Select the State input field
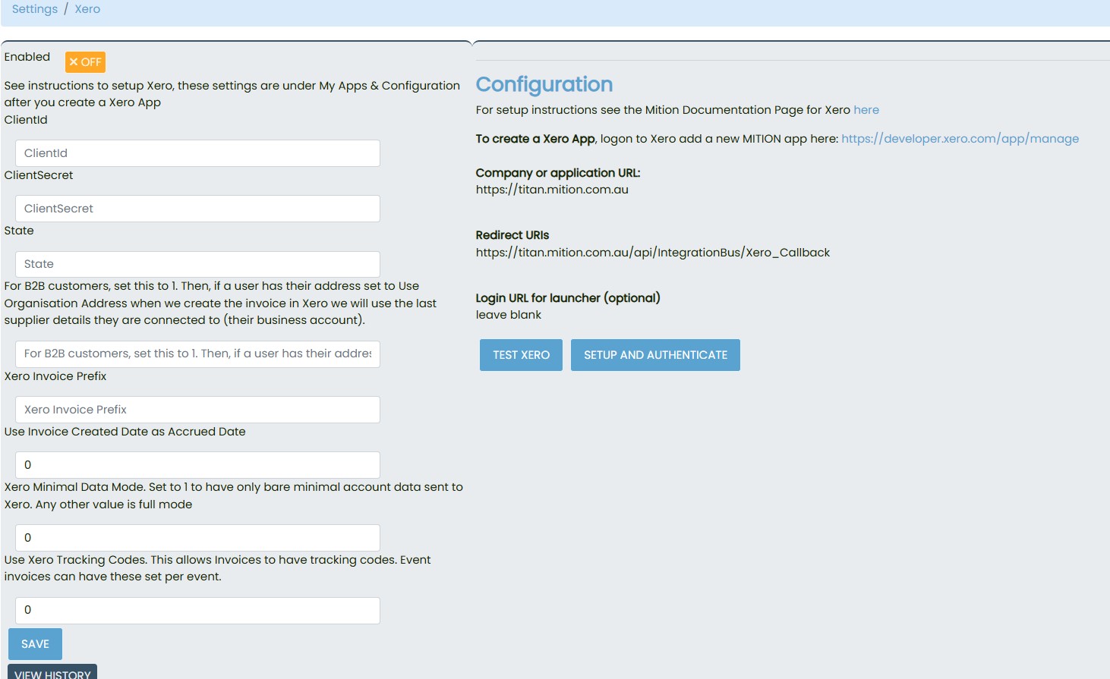This screenshot has width=1110, height=679. point(197,264)
